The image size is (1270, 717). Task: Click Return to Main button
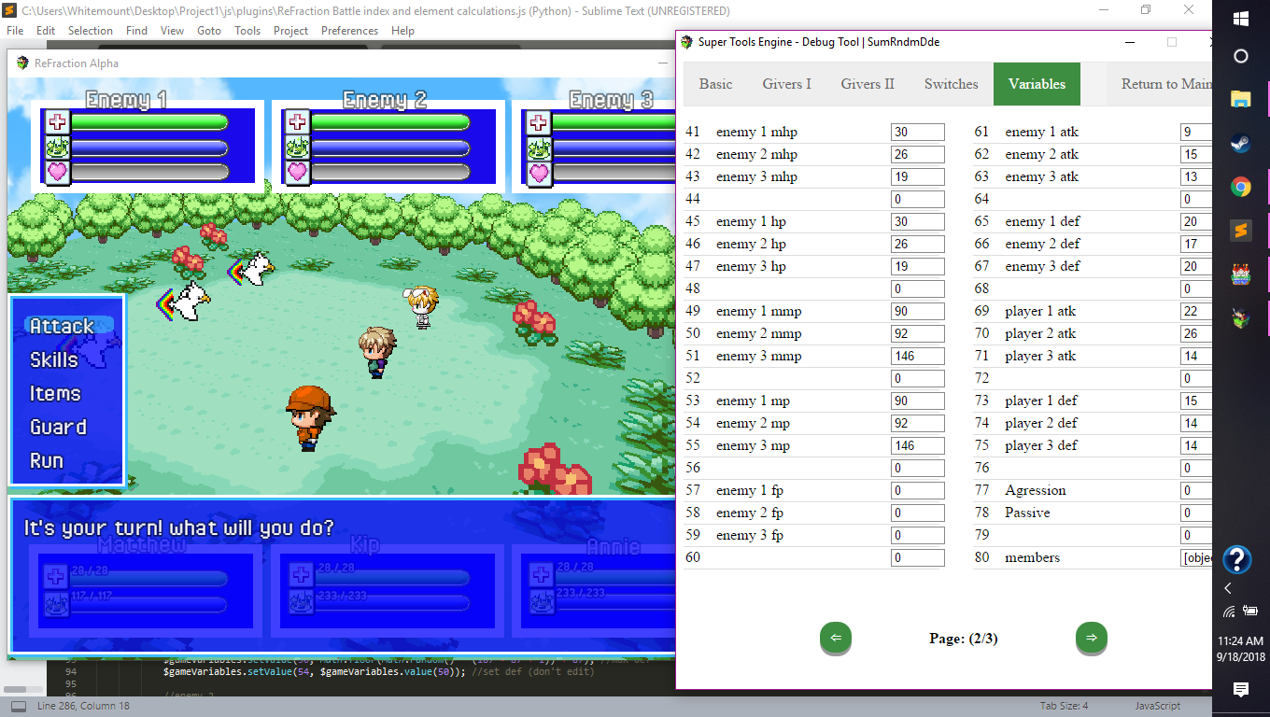[x=1164, y=84]
